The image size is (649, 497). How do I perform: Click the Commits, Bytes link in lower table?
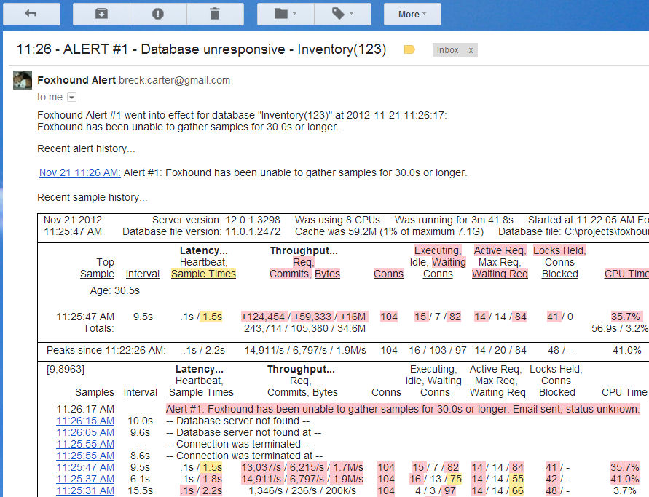coord(302,392)
